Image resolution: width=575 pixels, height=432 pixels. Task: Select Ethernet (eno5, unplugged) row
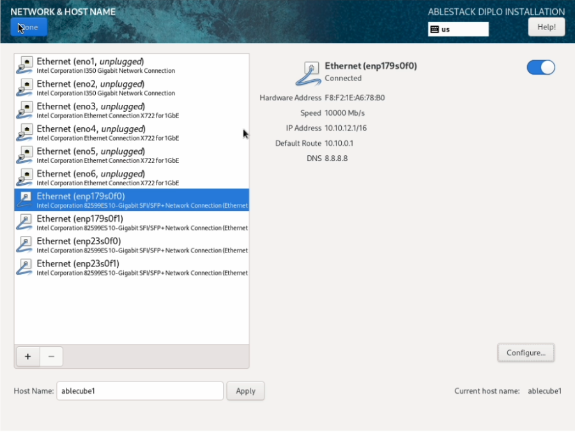click(132, 155)
